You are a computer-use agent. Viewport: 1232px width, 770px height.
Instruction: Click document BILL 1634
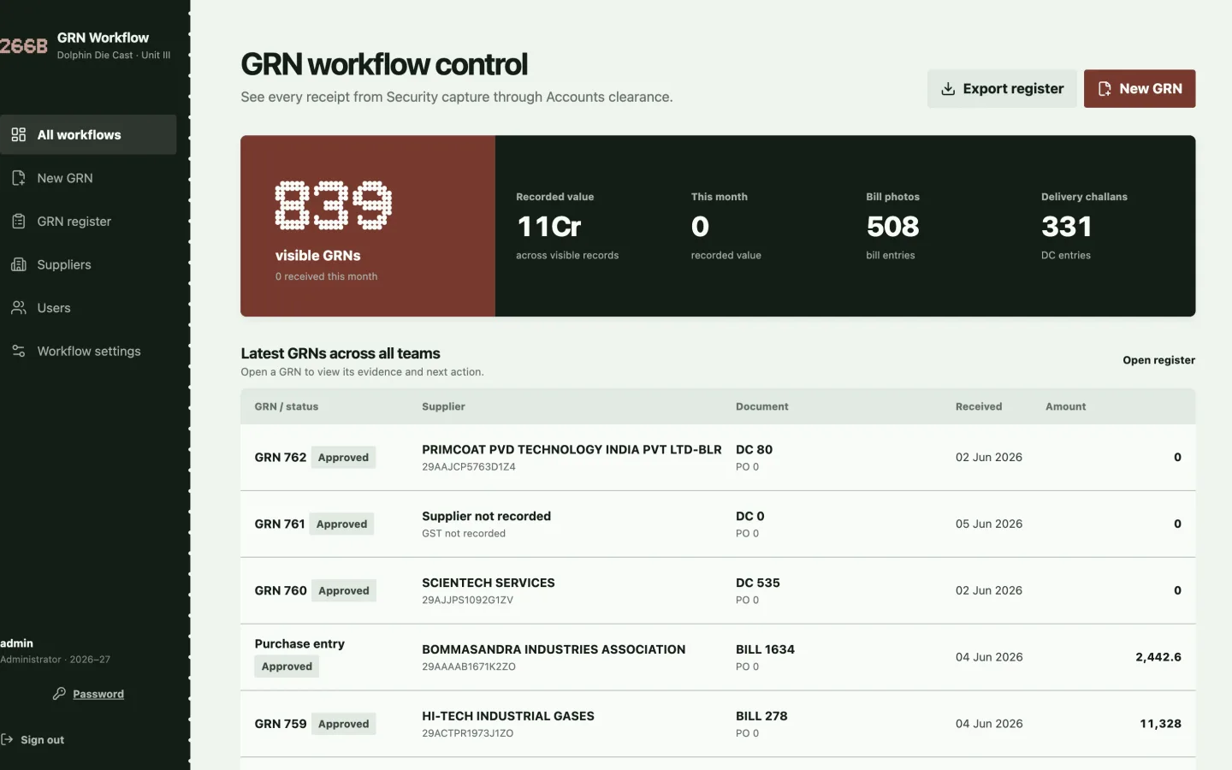point(765,649)
